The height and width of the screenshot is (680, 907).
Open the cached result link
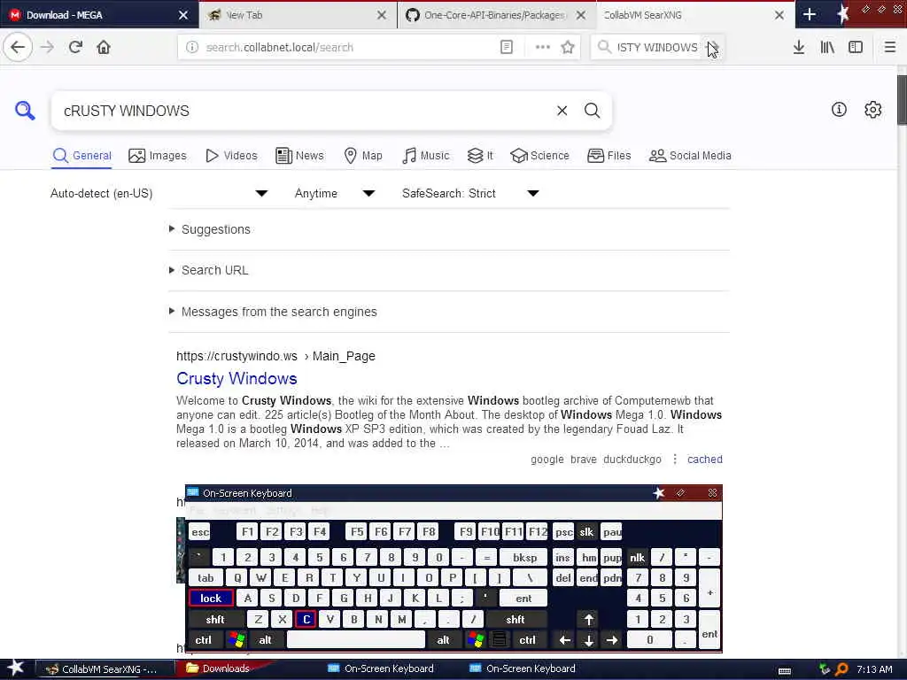pyautogui.click(x=704, y=460)
